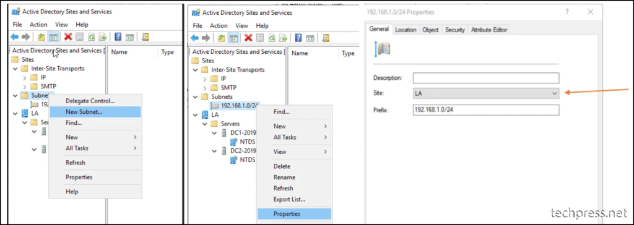
Task: Click the Properties sheet icon in middle window toolbar
Action: point(260,38)
